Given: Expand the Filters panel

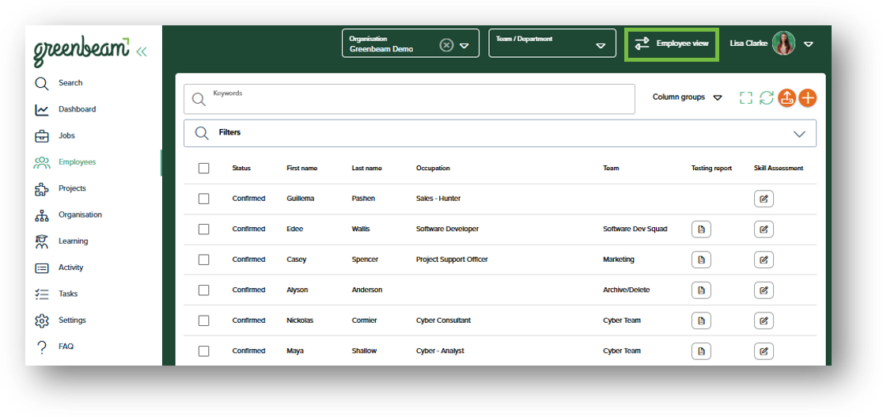Looking at the screenshot, I should pyautogui.click(x=499, y=134).
